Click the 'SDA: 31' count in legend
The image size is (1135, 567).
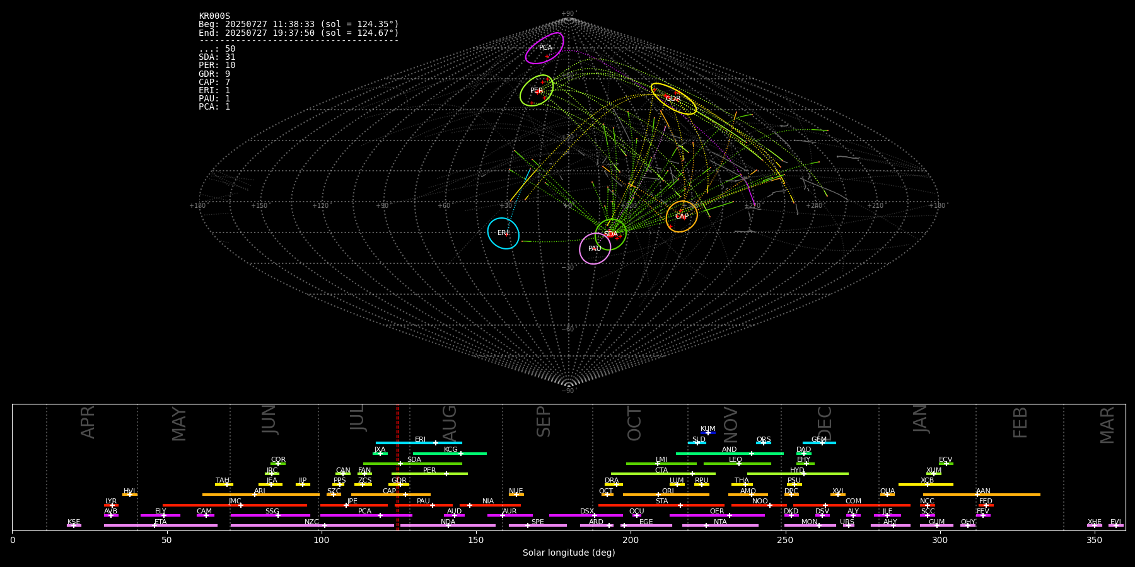coord(217,57)
